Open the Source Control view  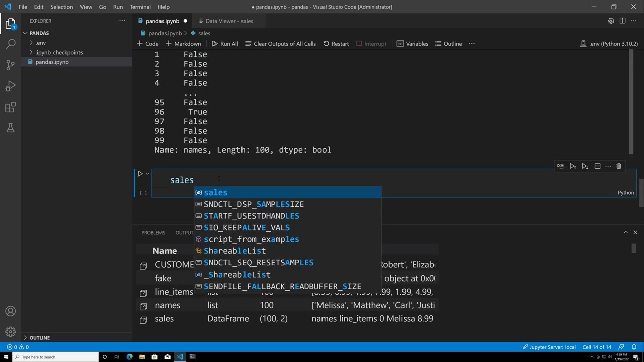tap(10, 65)
